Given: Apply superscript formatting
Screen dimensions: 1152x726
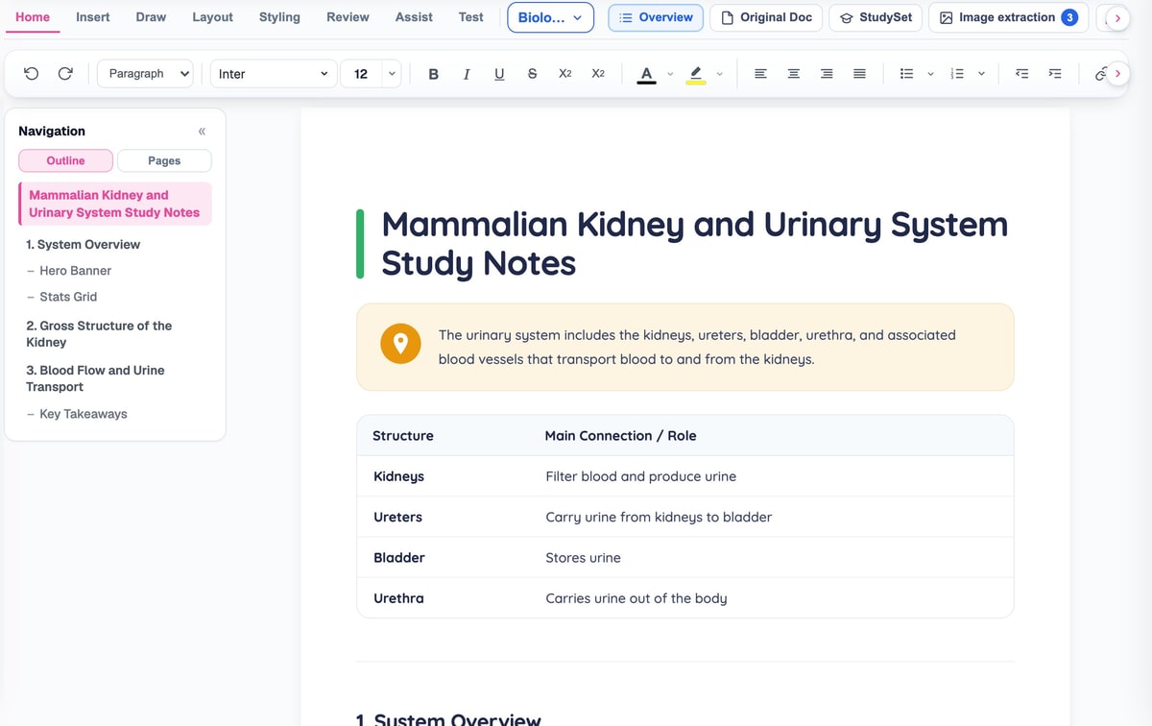Looking at the screenshot, I should [598, 74].
